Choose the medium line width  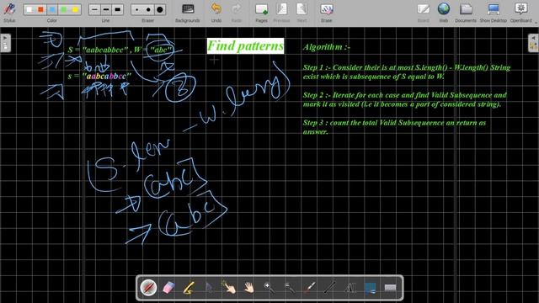click(x=106, y=9)
